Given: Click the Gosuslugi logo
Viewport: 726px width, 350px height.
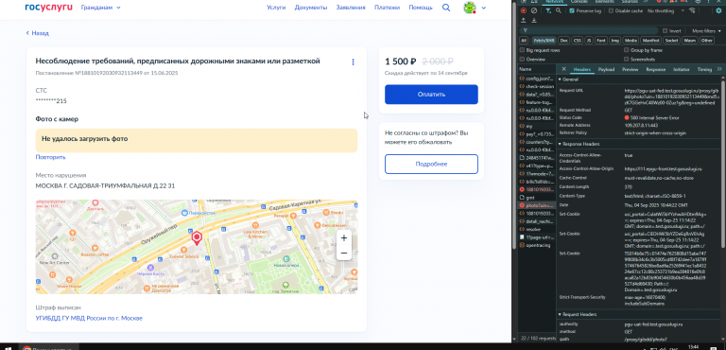Looking at the screenshot, I should tap(48, 7).
